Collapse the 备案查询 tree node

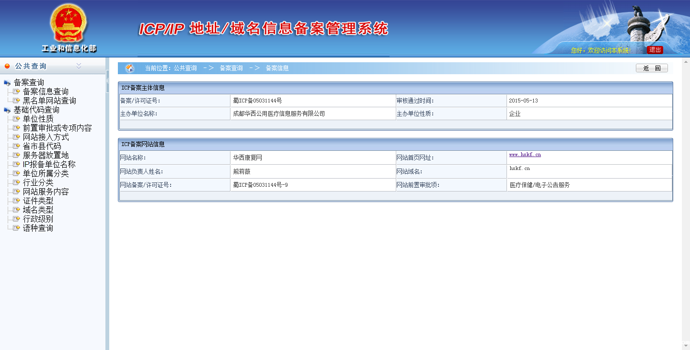coord(29,83)
